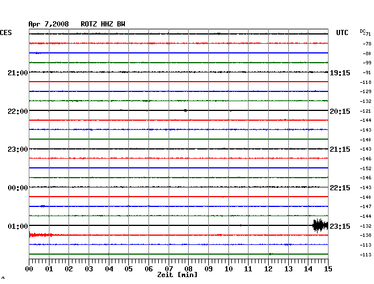Select the '22:00' local time label
This screenshot has height=284, width=374.
point(18,112)
